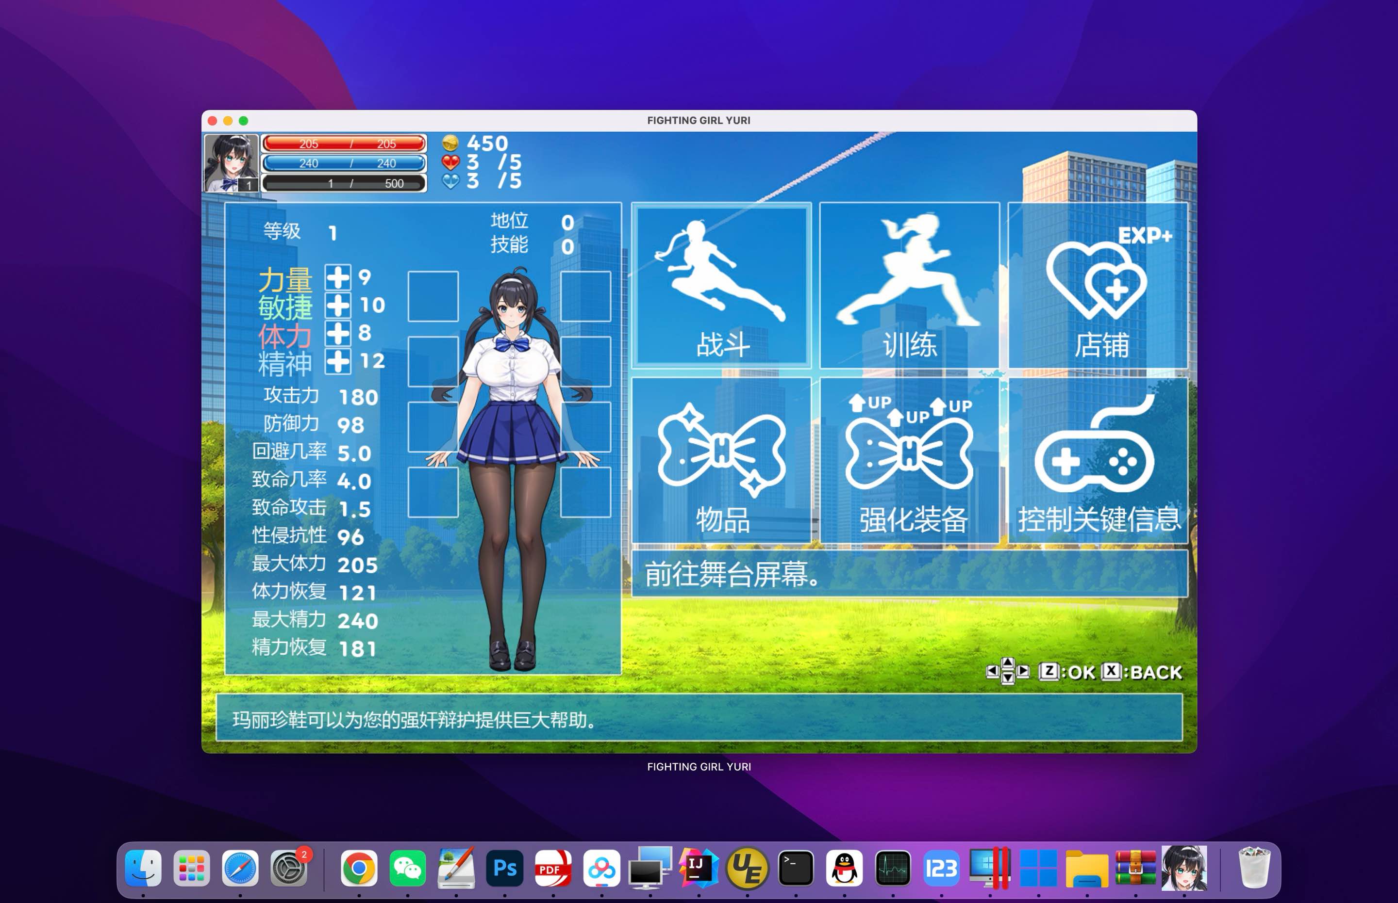Open the 店铺 shop tile

1098,286
